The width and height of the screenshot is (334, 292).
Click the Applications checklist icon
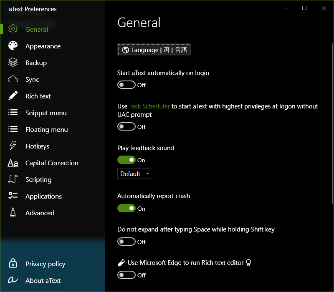(13, 196)
